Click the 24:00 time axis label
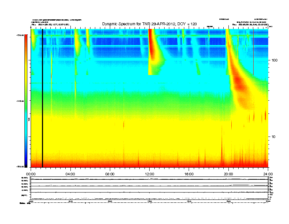This screenshot has height=224, width=289. click(268, 174)
